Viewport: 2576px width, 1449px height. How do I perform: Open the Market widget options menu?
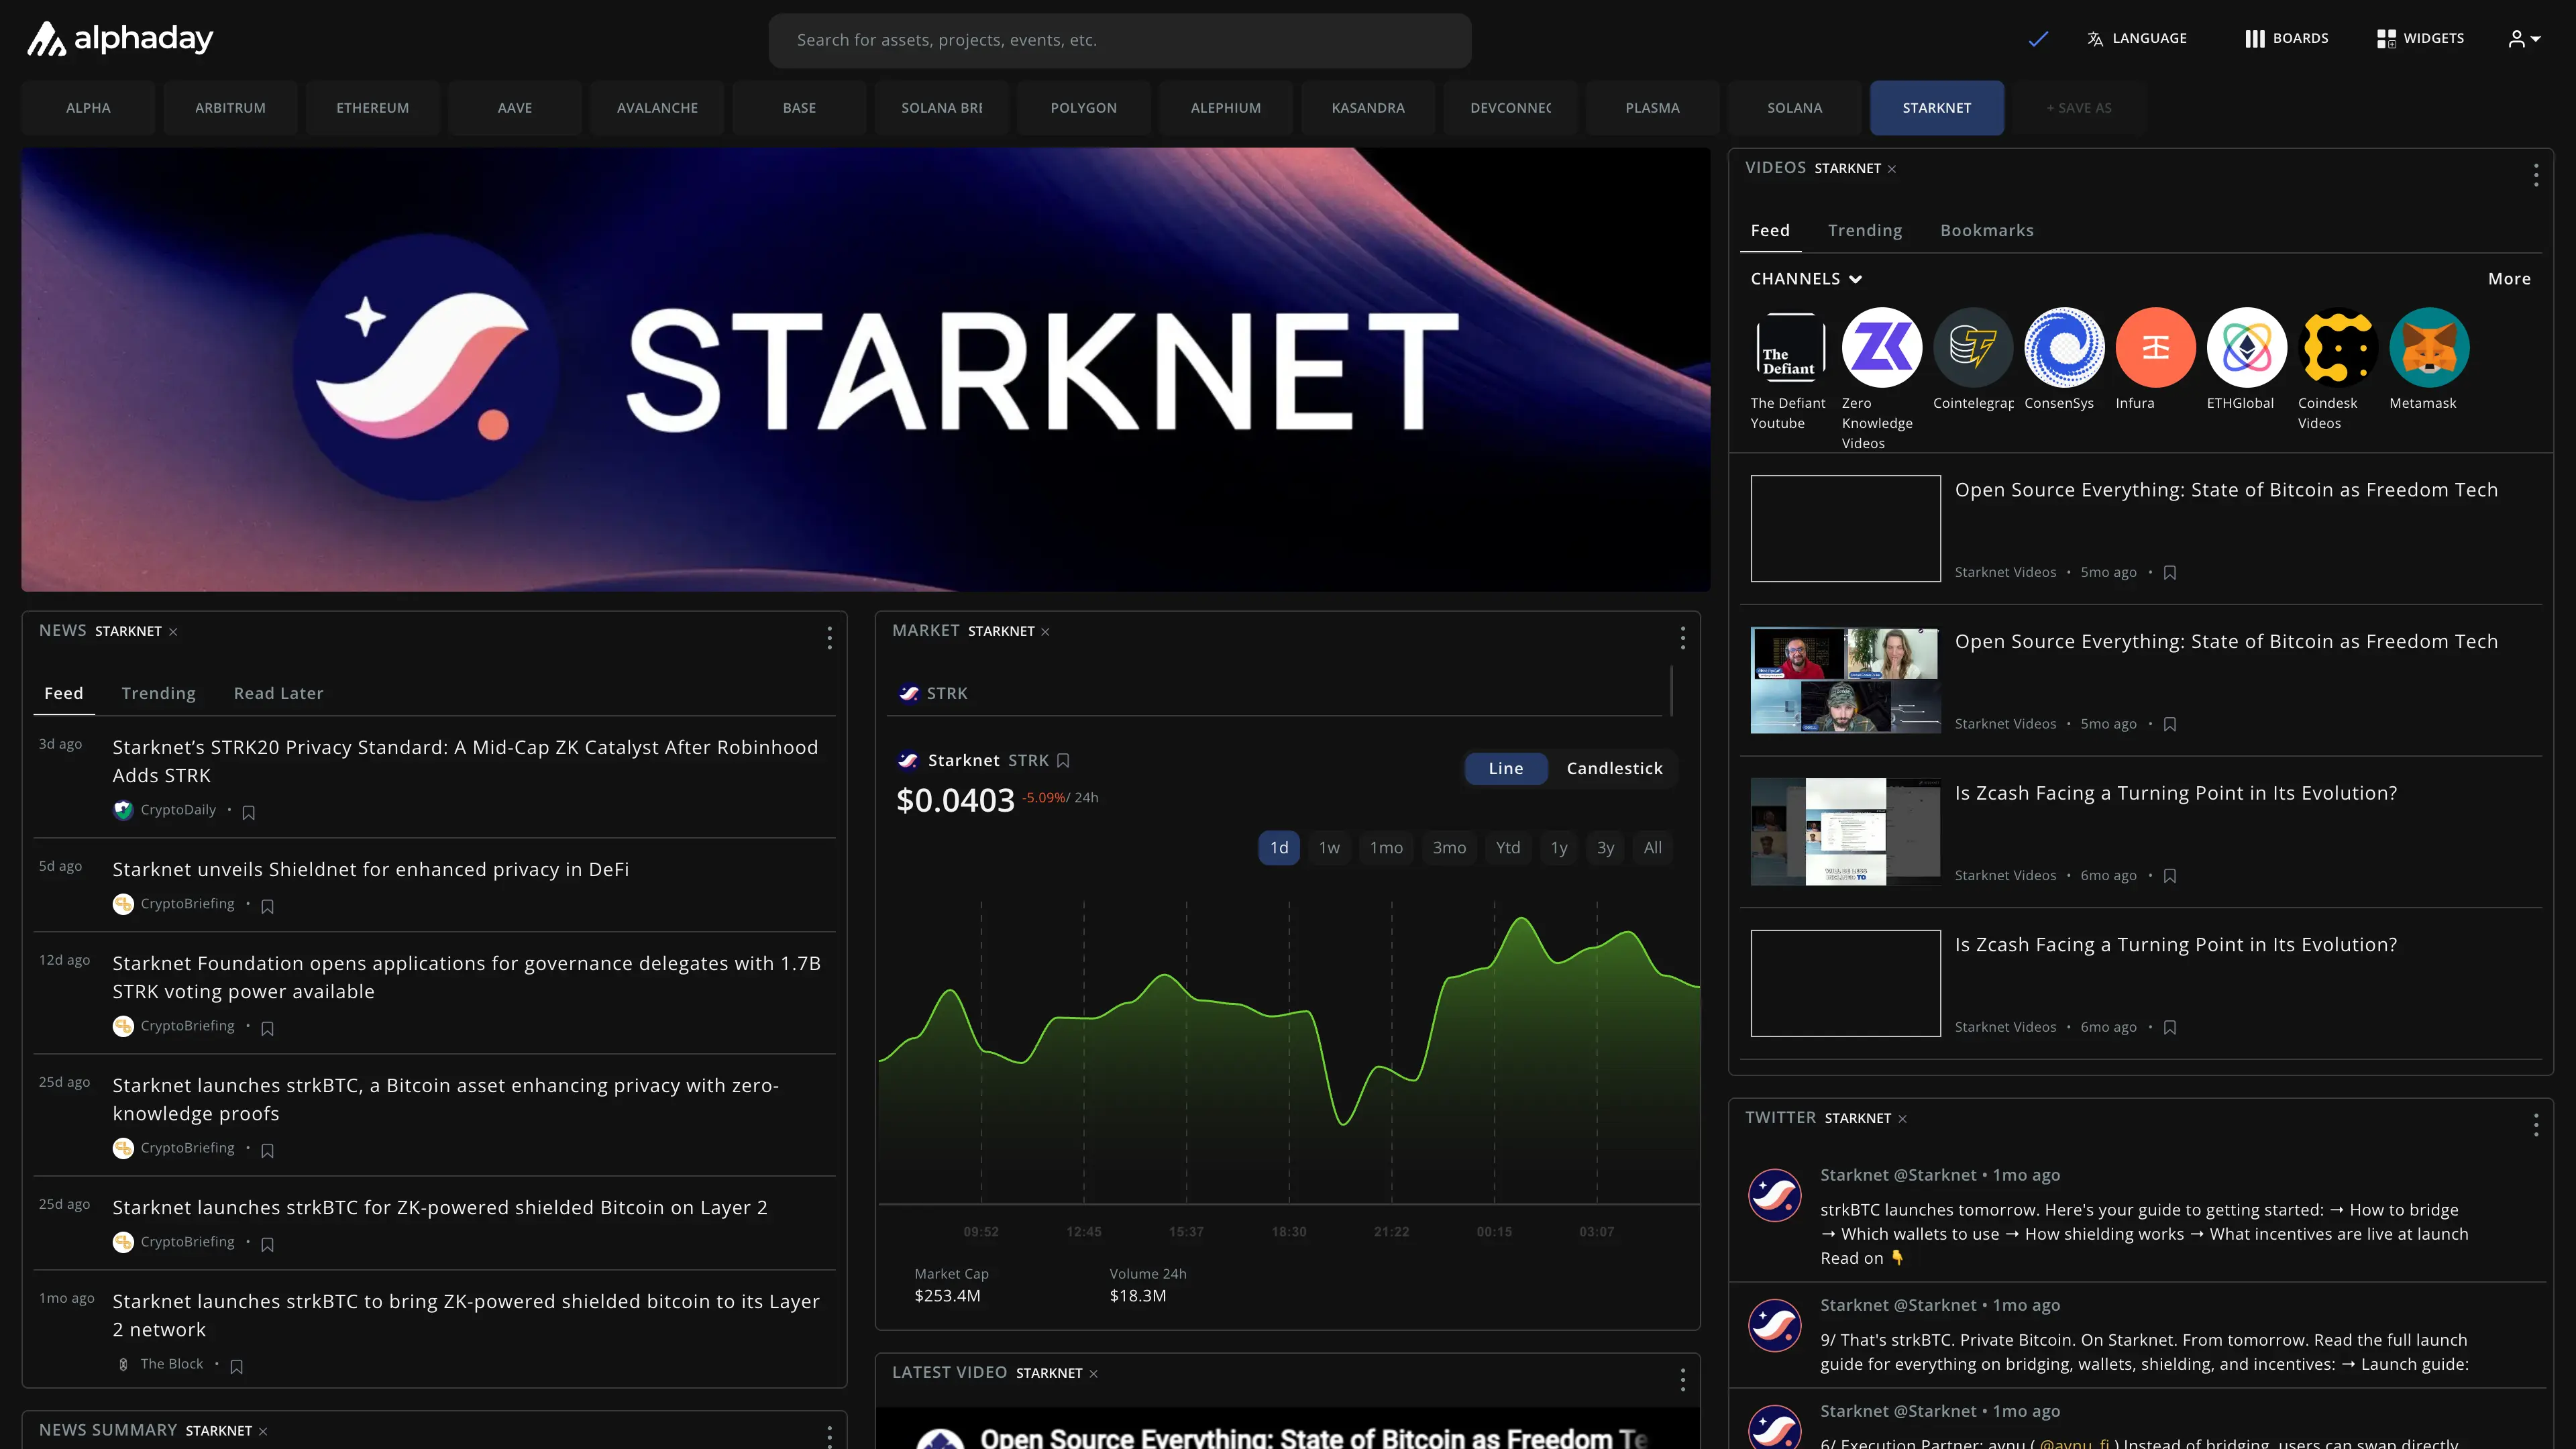pyautogui.click(x=1682, y=638)
